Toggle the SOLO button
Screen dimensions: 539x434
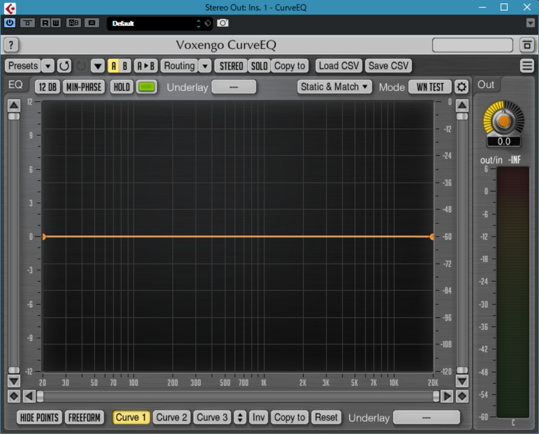(x=259, y=66)
